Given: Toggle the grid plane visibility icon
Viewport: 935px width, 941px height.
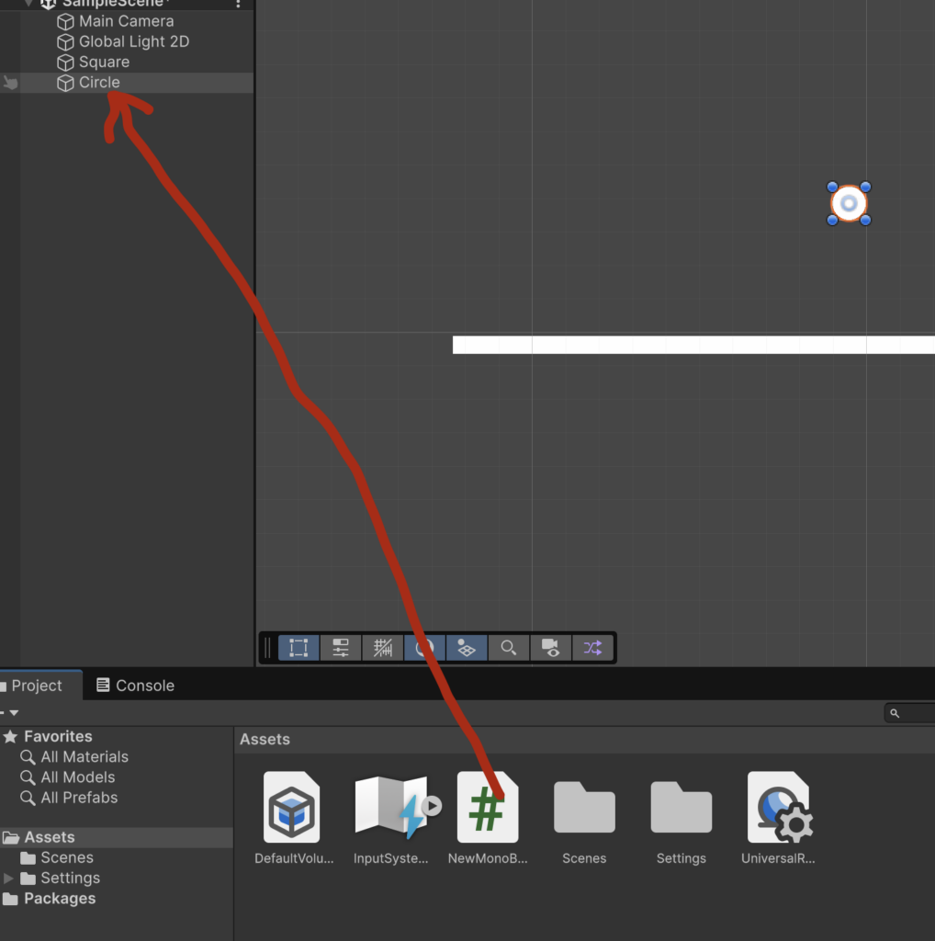Looking at the screenshot, I should tap(467, 648).
